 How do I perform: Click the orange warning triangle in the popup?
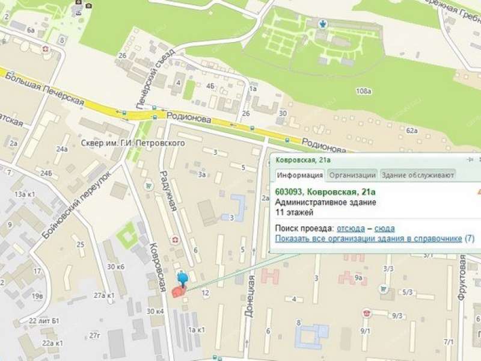pos(478,192)
